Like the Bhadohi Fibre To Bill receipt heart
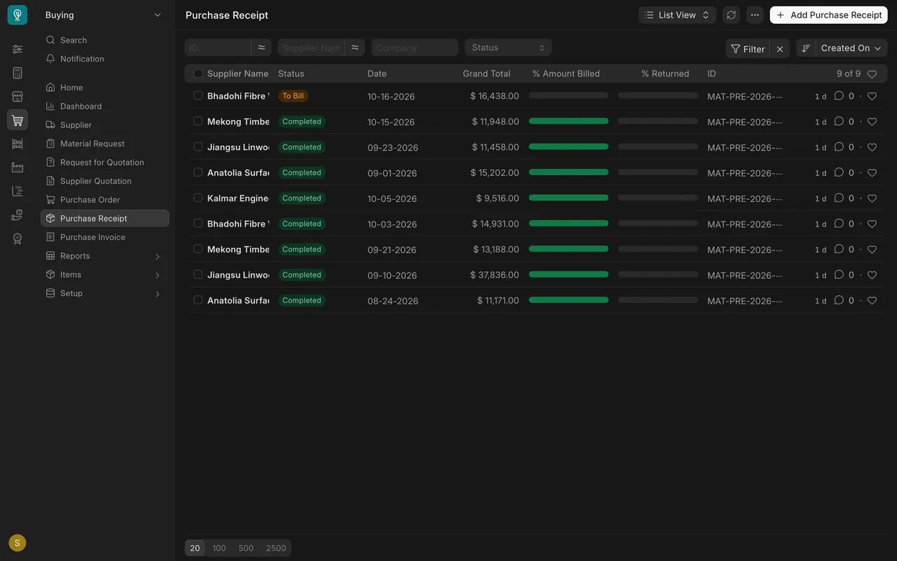 click(872, 96)
